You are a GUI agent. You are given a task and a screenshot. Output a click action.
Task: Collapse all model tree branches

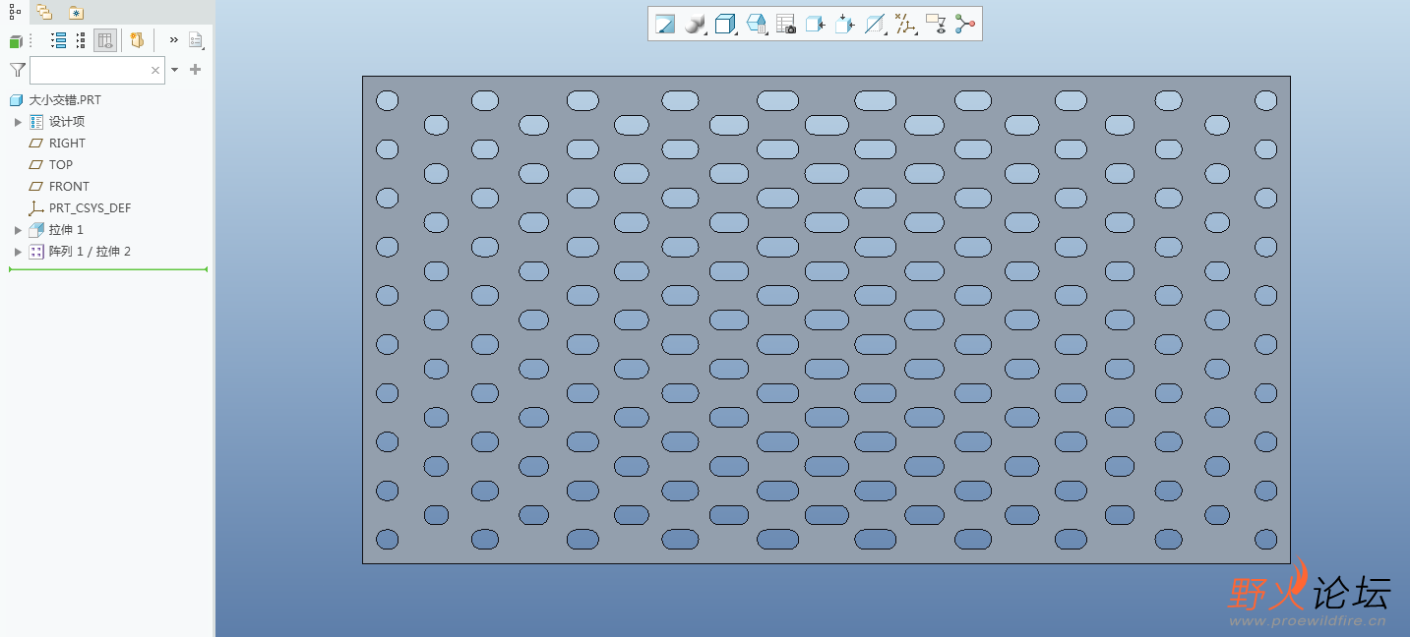click(x=81, y=40)
